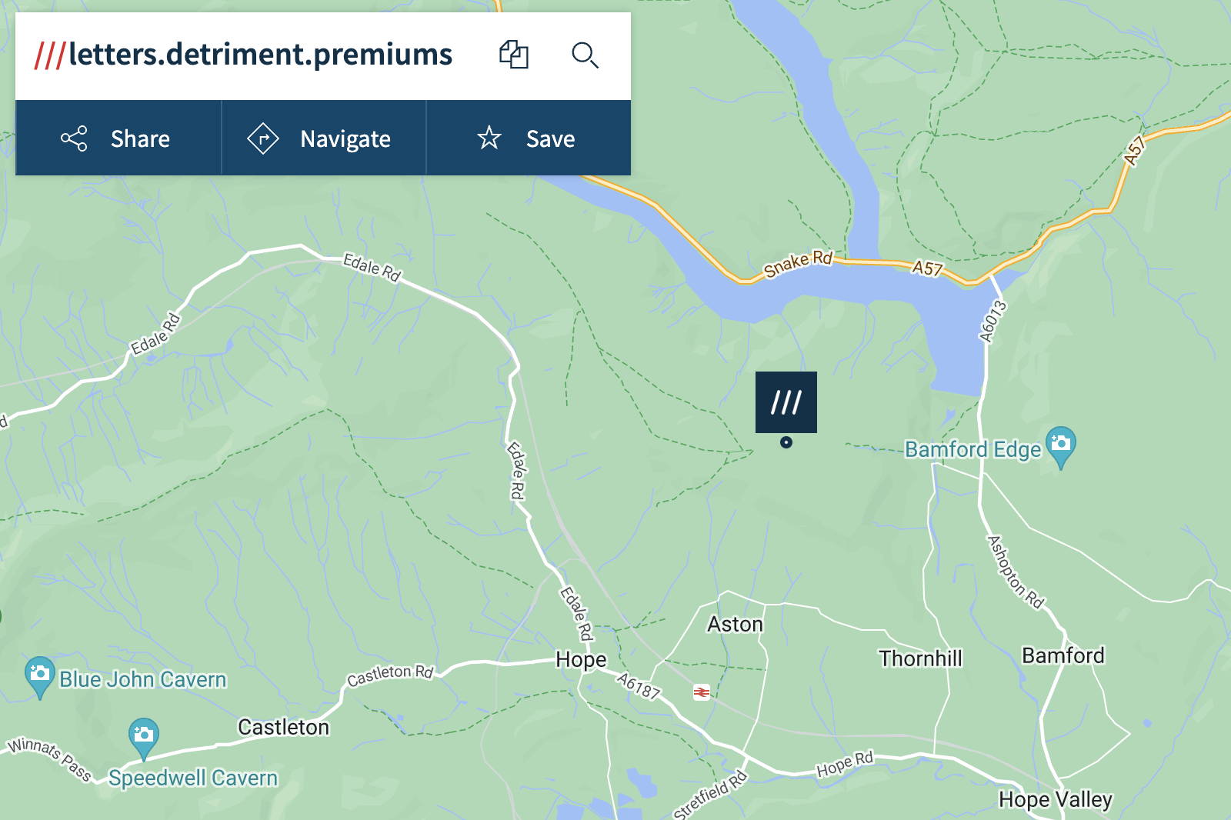Select the Hope village label
This screenshot has height=820, width=1231.
(581, 660)
